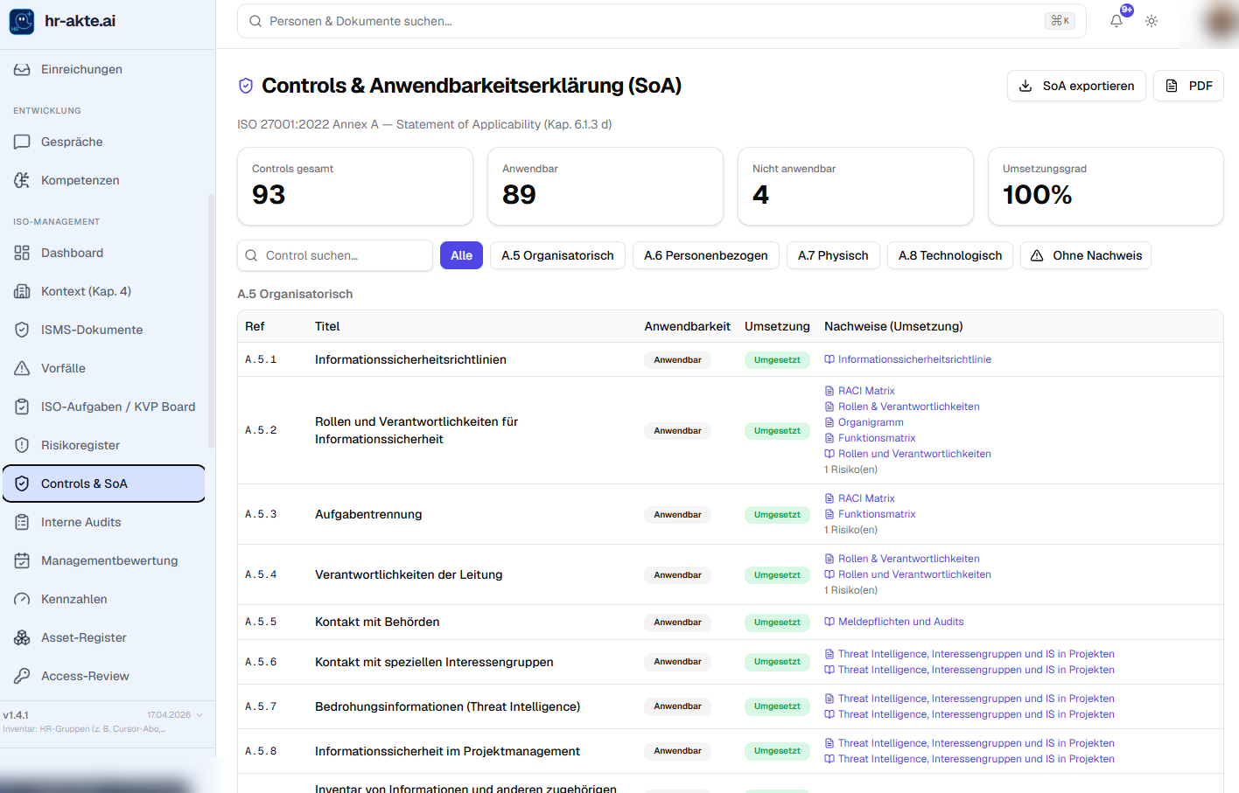Image resolution: width=1239 pixels, height=793 pixels.
Task: Filter by A.5 Organisatorisch
Action: 557,255
